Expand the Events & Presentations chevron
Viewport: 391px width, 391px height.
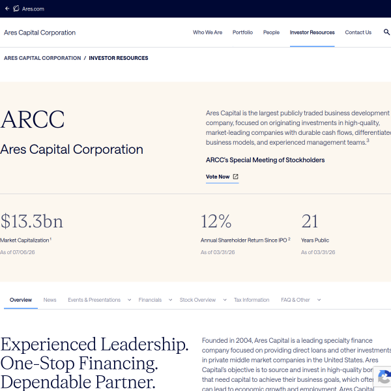(129, 300)
